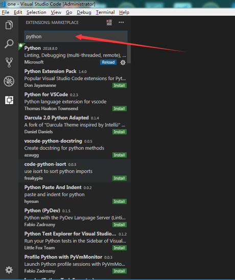This screenshot has width=235, height=280.
Task: Open the Debug menu
Action: point(84,12)
